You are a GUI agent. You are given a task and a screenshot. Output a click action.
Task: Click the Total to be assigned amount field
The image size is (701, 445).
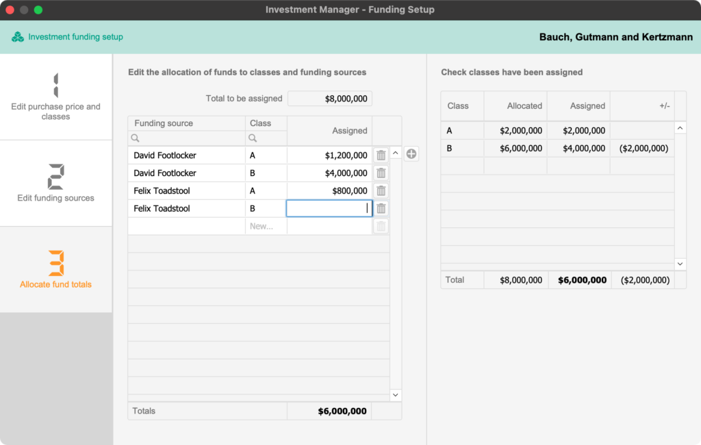pyautogui.click(x=329, y=98)
